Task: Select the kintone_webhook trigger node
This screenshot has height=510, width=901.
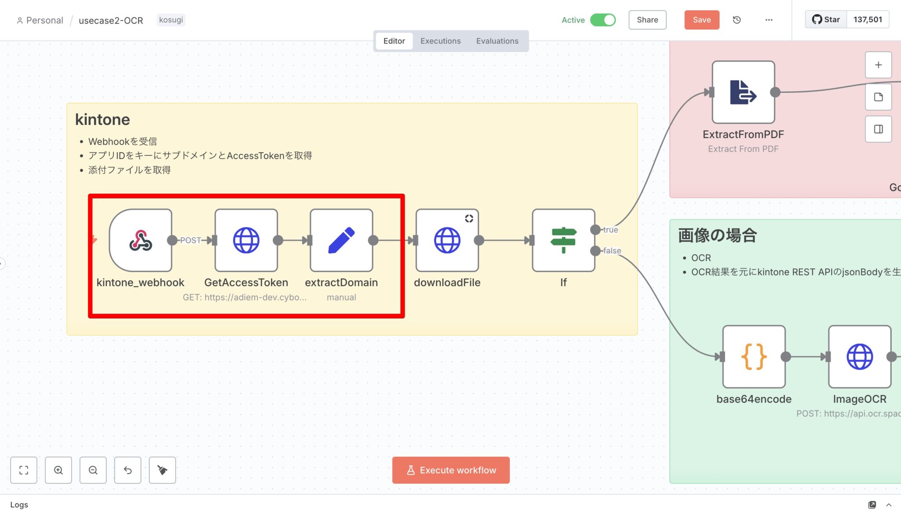Action: pos(140,240)
